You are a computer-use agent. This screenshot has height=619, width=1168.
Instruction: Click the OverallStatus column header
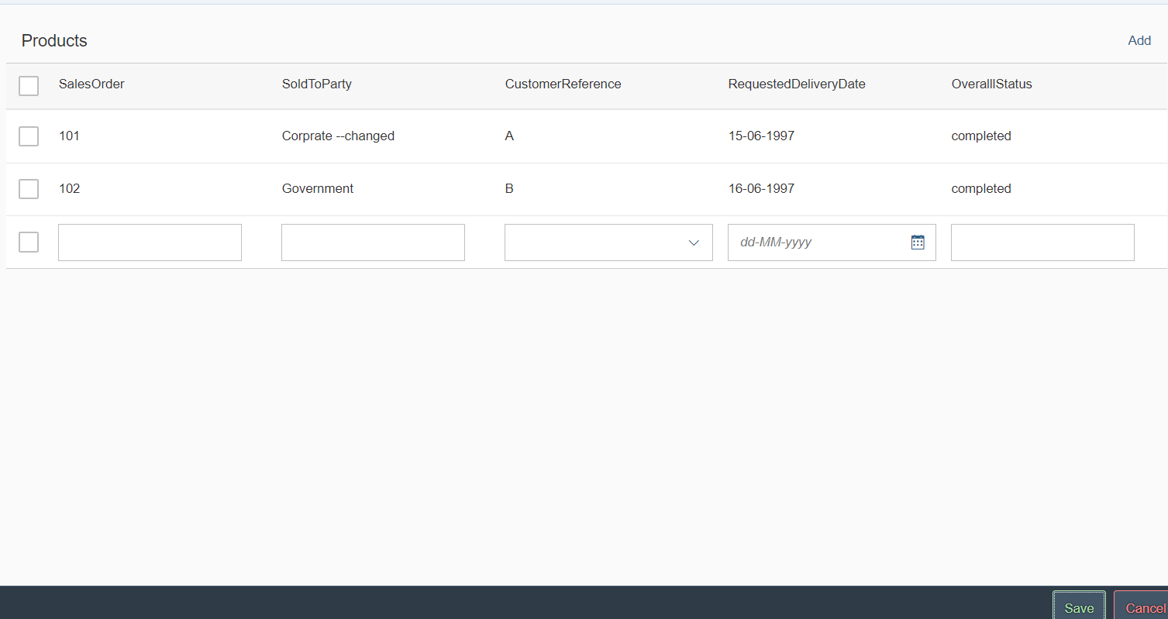tap(991, 84)
